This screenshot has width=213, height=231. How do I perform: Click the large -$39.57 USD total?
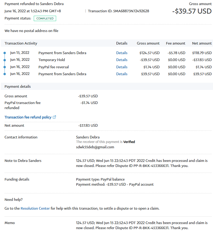click(192, 11)
